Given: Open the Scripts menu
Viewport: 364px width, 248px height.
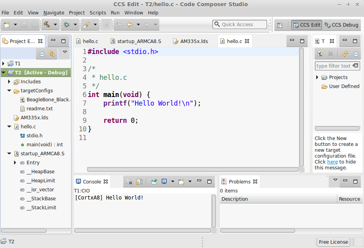Looking at the screenshot, I should click(98, 13).
